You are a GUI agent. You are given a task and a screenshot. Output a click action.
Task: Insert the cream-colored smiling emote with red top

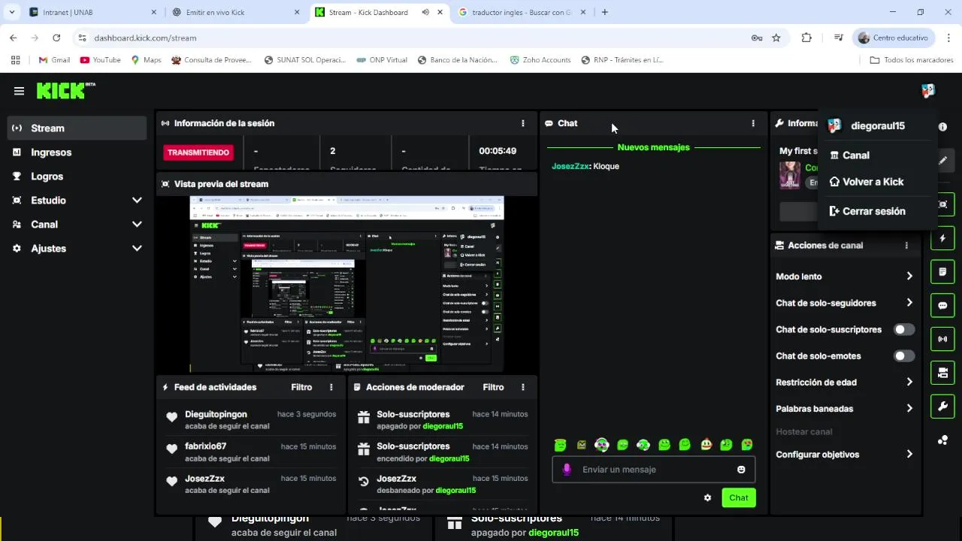[x=706, y=445]
